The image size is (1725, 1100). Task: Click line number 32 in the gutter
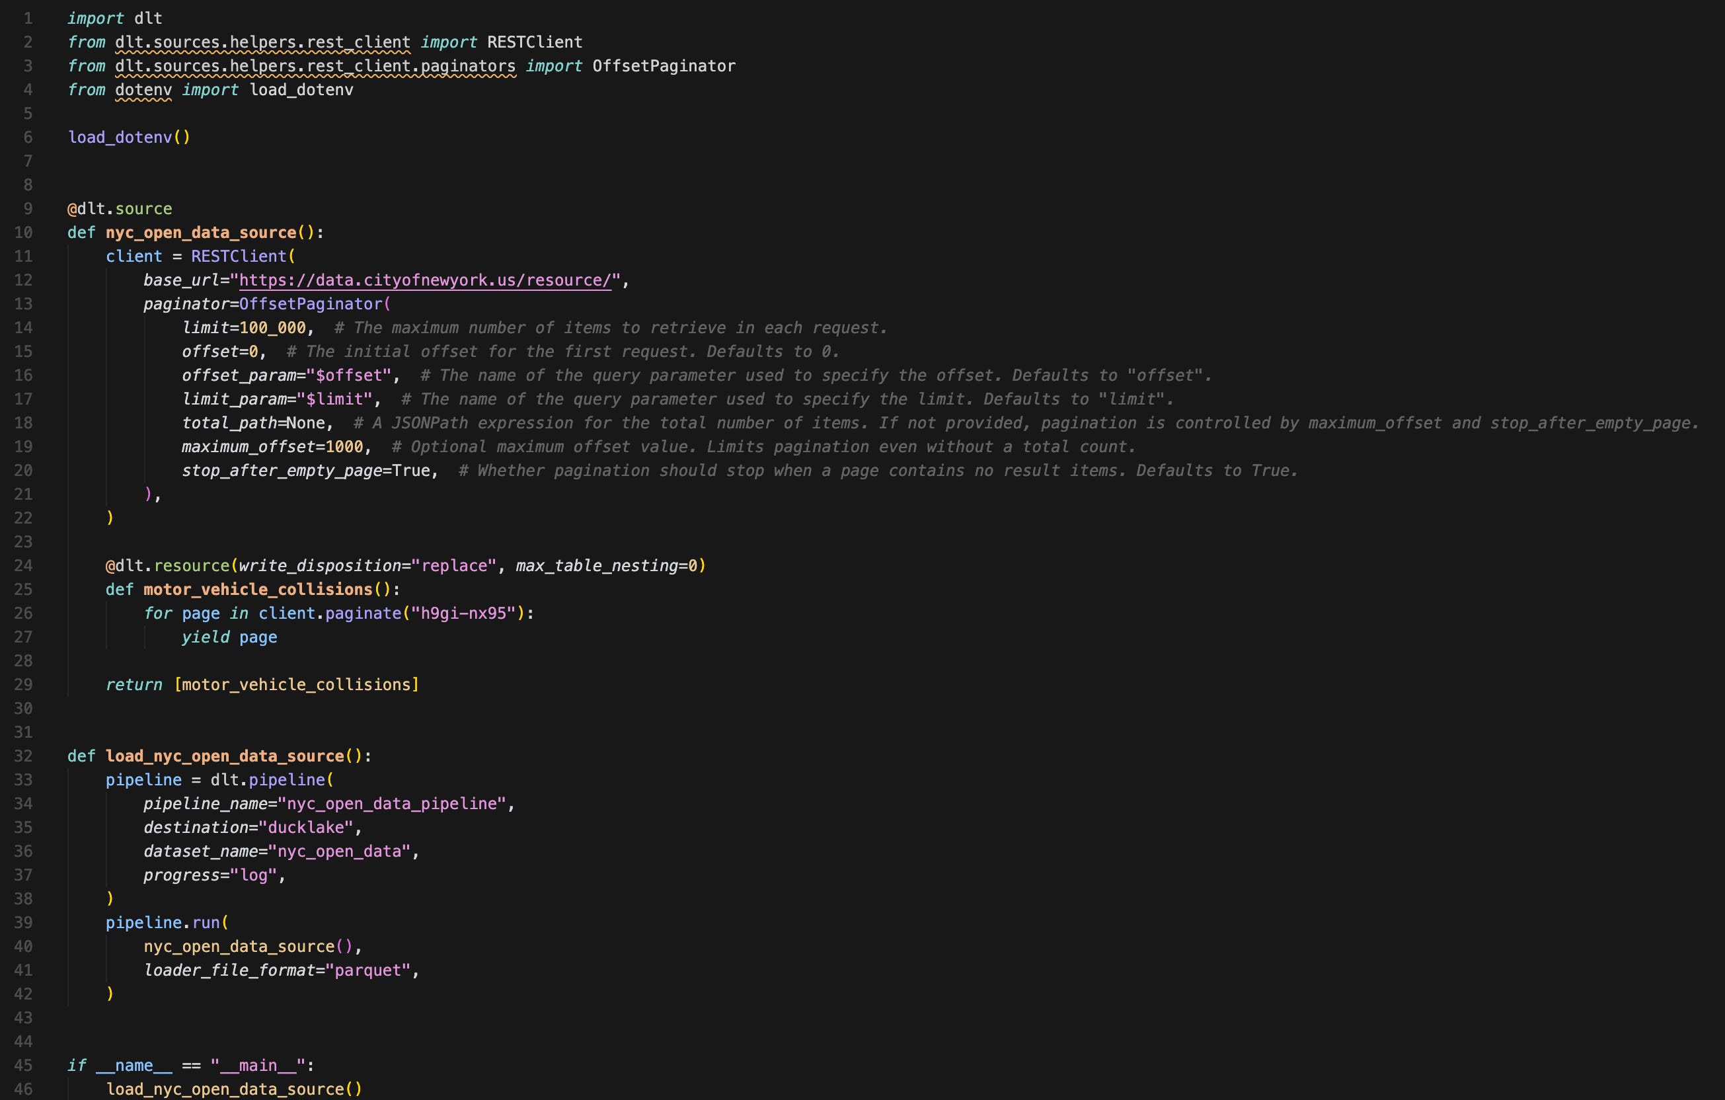pyautogui.click(x=24, y=756)
